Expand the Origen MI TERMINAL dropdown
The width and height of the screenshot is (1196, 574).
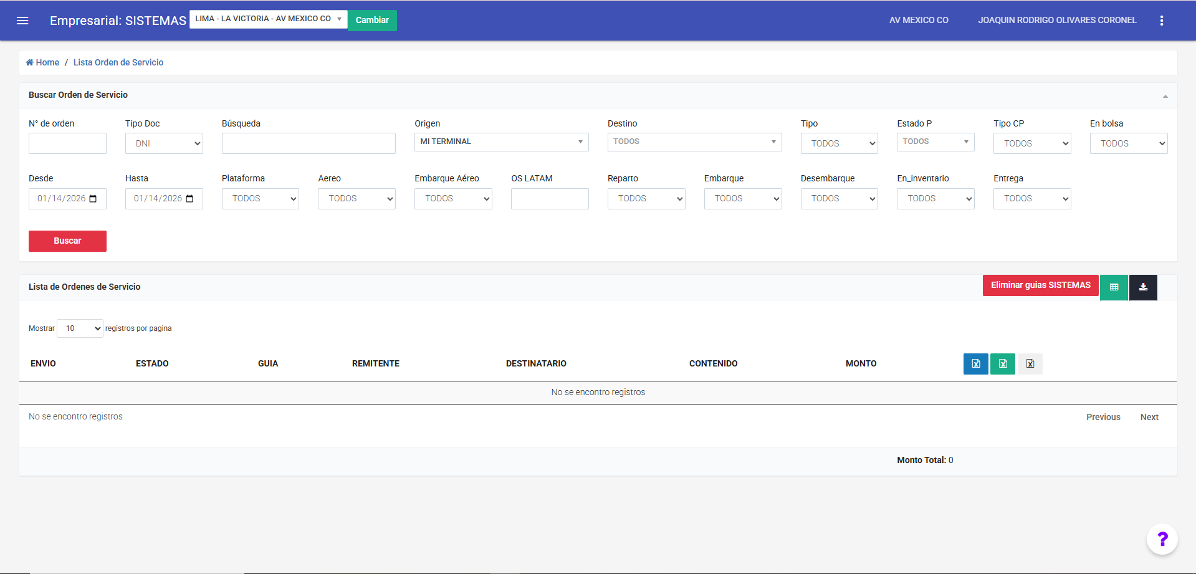(501, 142)
